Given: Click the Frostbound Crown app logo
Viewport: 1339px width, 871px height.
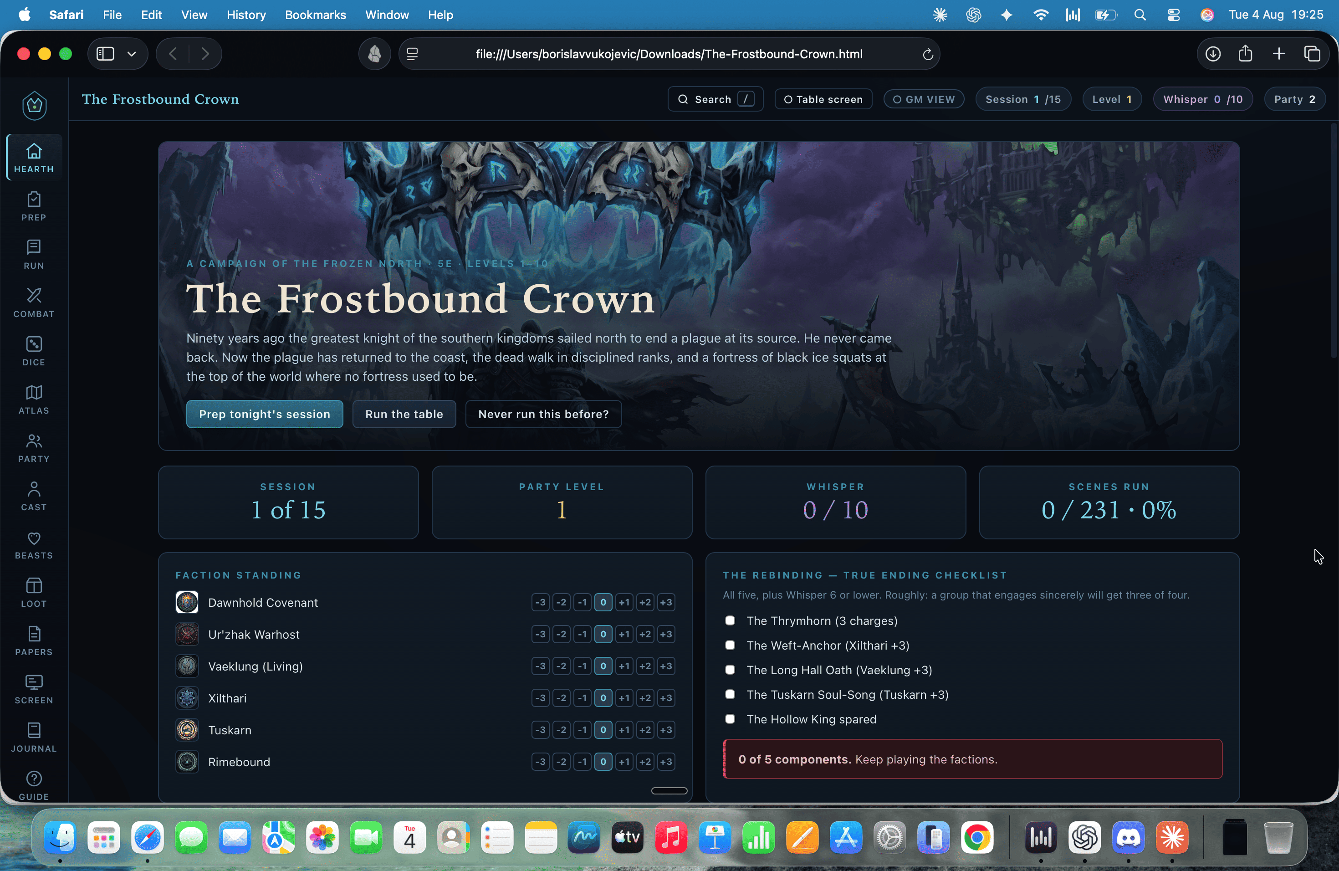Looking at the screenshot, I should [34, 105].
